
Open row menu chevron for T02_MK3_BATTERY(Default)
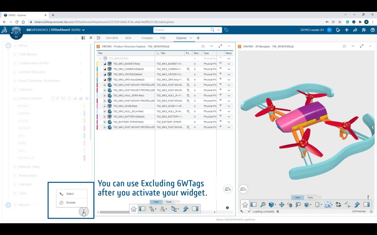click(229, 117)
